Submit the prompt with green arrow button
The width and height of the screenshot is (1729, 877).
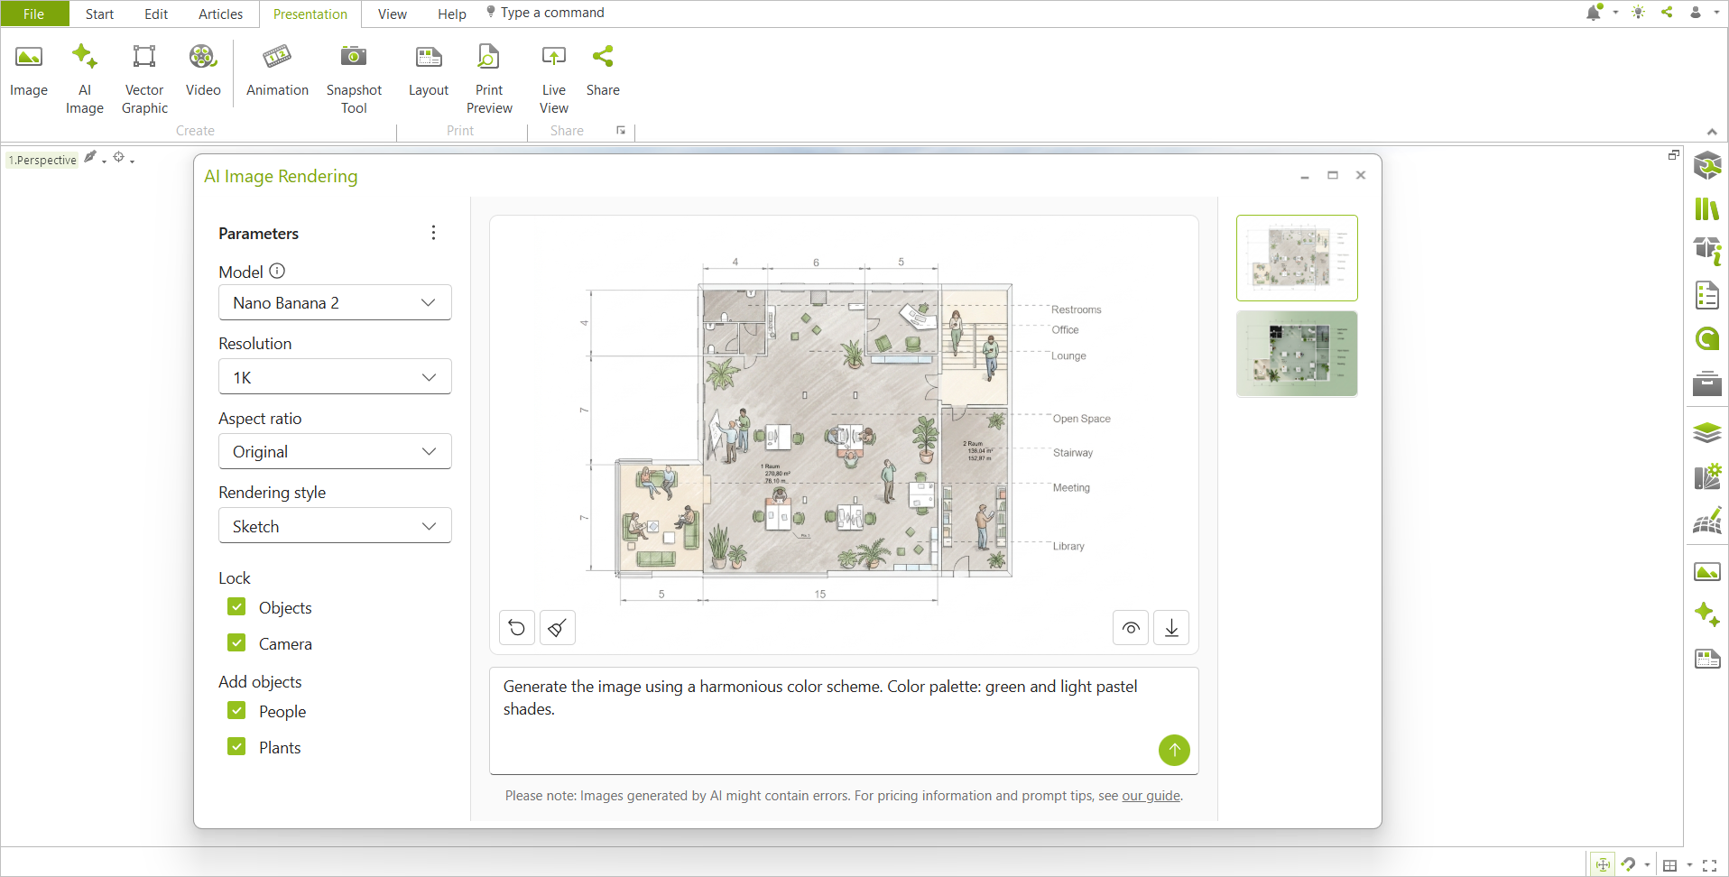1174,750
